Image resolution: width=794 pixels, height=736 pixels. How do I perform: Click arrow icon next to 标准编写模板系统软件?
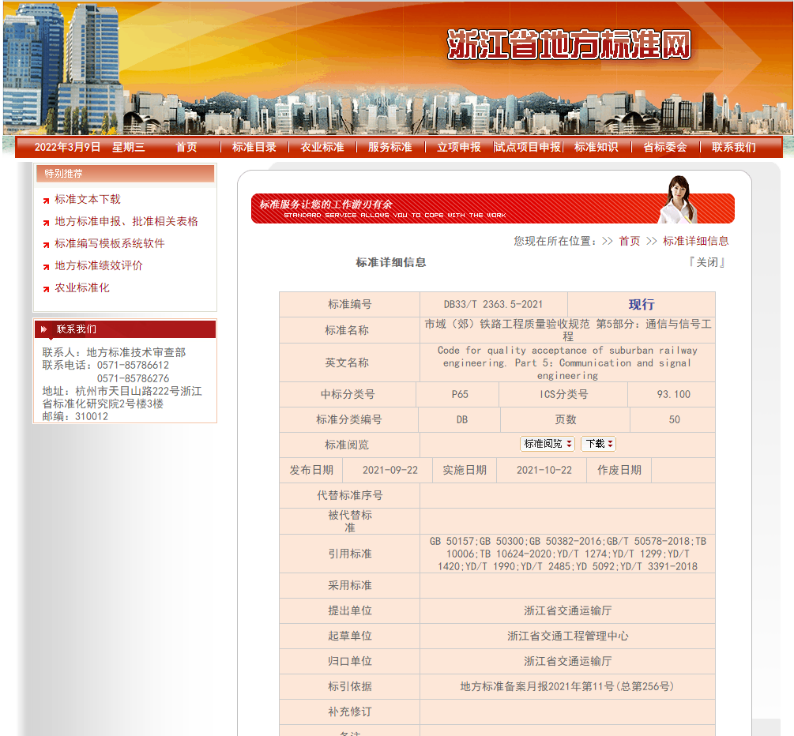(x=47, y=245)
